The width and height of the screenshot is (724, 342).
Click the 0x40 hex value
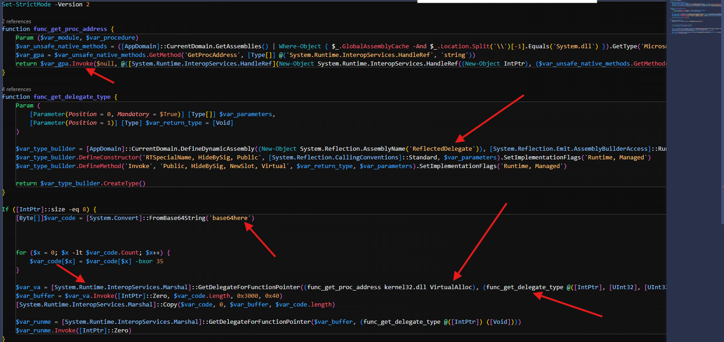272,296
